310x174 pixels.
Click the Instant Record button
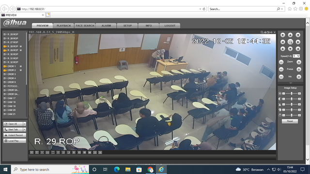tap(15, 135)
